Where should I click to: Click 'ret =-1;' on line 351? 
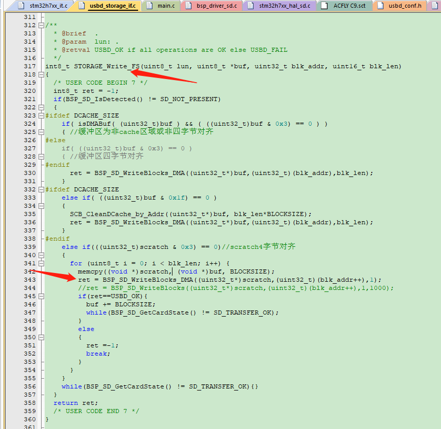pos(102,345)
